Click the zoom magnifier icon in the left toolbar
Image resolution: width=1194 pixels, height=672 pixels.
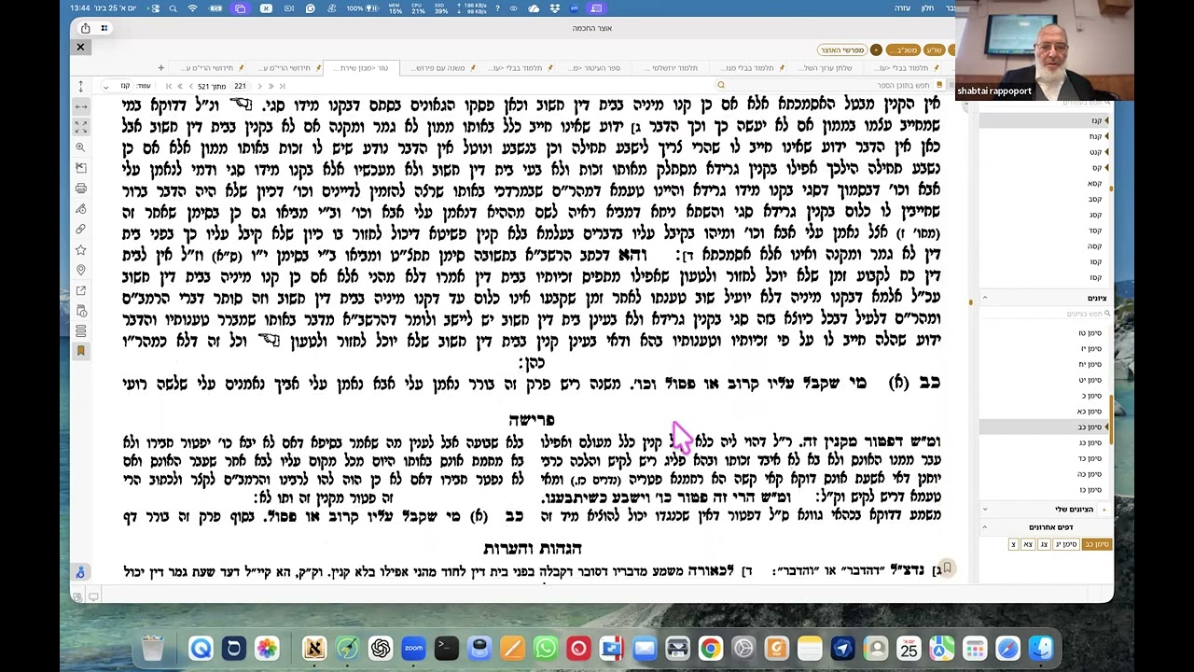point(81,147)
